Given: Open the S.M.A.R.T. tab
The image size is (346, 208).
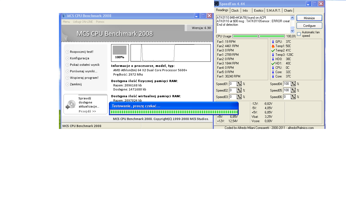Looking at the screenshot, I should point(274,11).
